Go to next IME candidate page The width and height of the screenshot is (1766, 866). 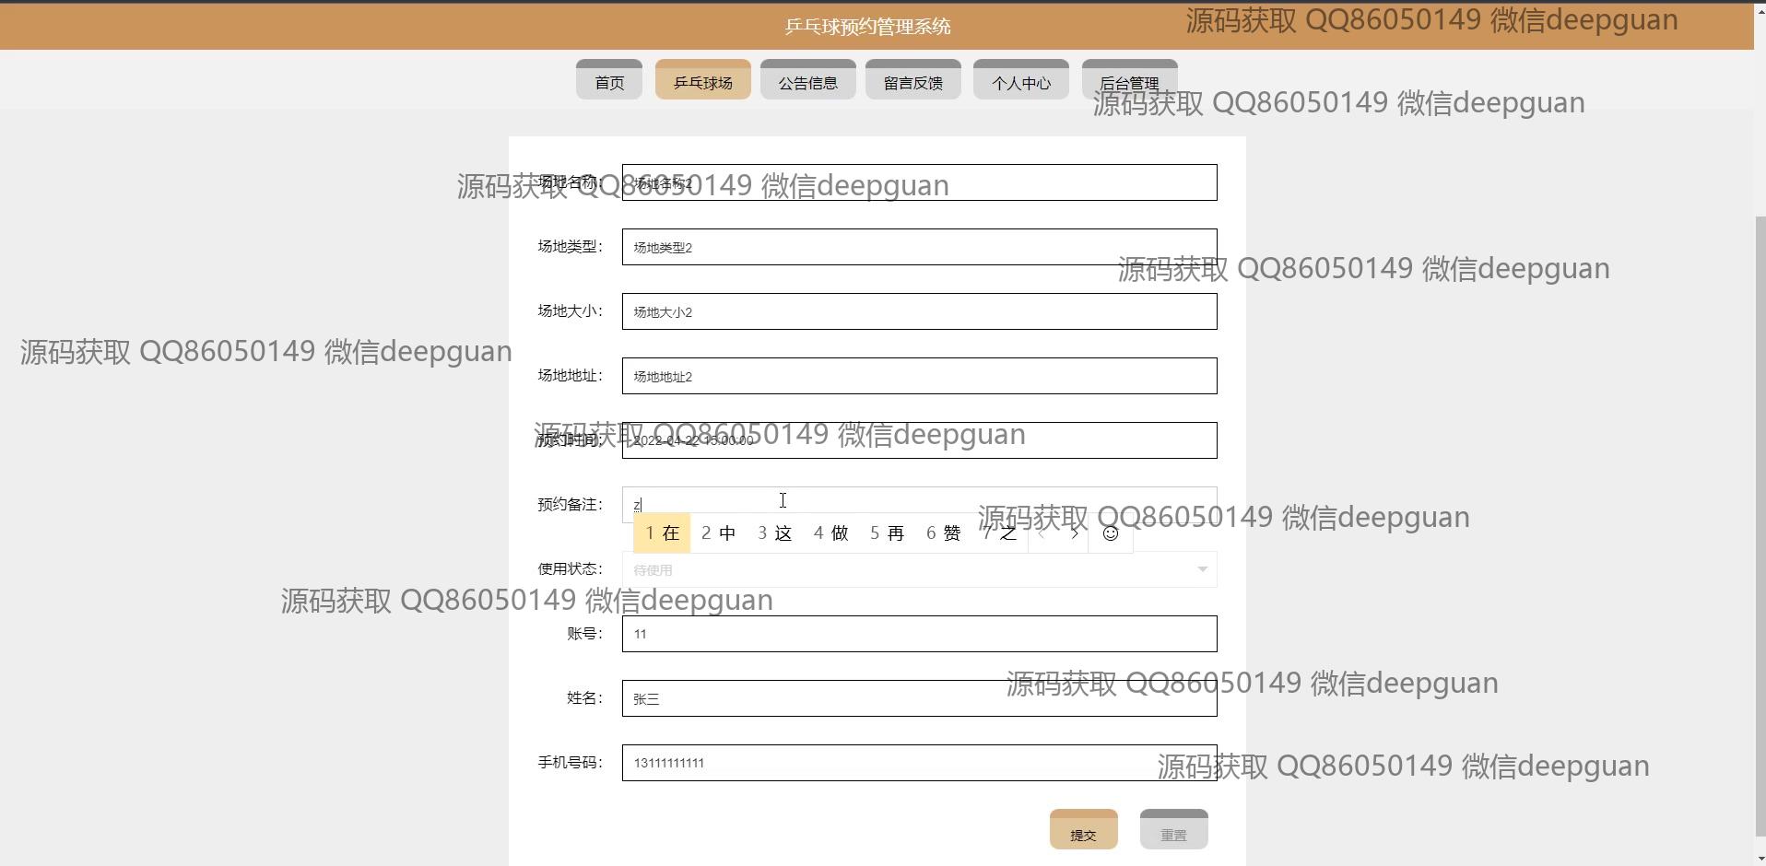(1074, 533)
